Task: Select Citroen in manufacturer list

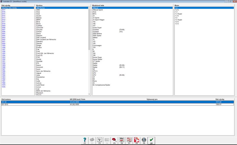Action: point(39,32)
